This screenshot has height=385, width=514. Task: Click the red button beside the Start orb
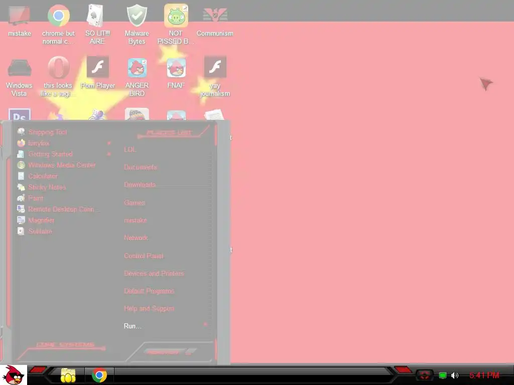pos(38,370)
